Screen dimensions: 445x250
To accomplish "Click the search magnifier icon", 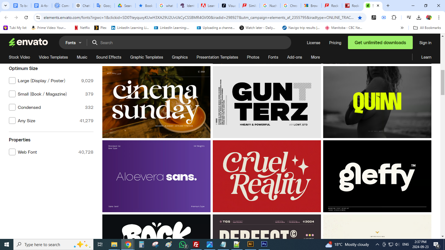I will click(x=95, y=42).
